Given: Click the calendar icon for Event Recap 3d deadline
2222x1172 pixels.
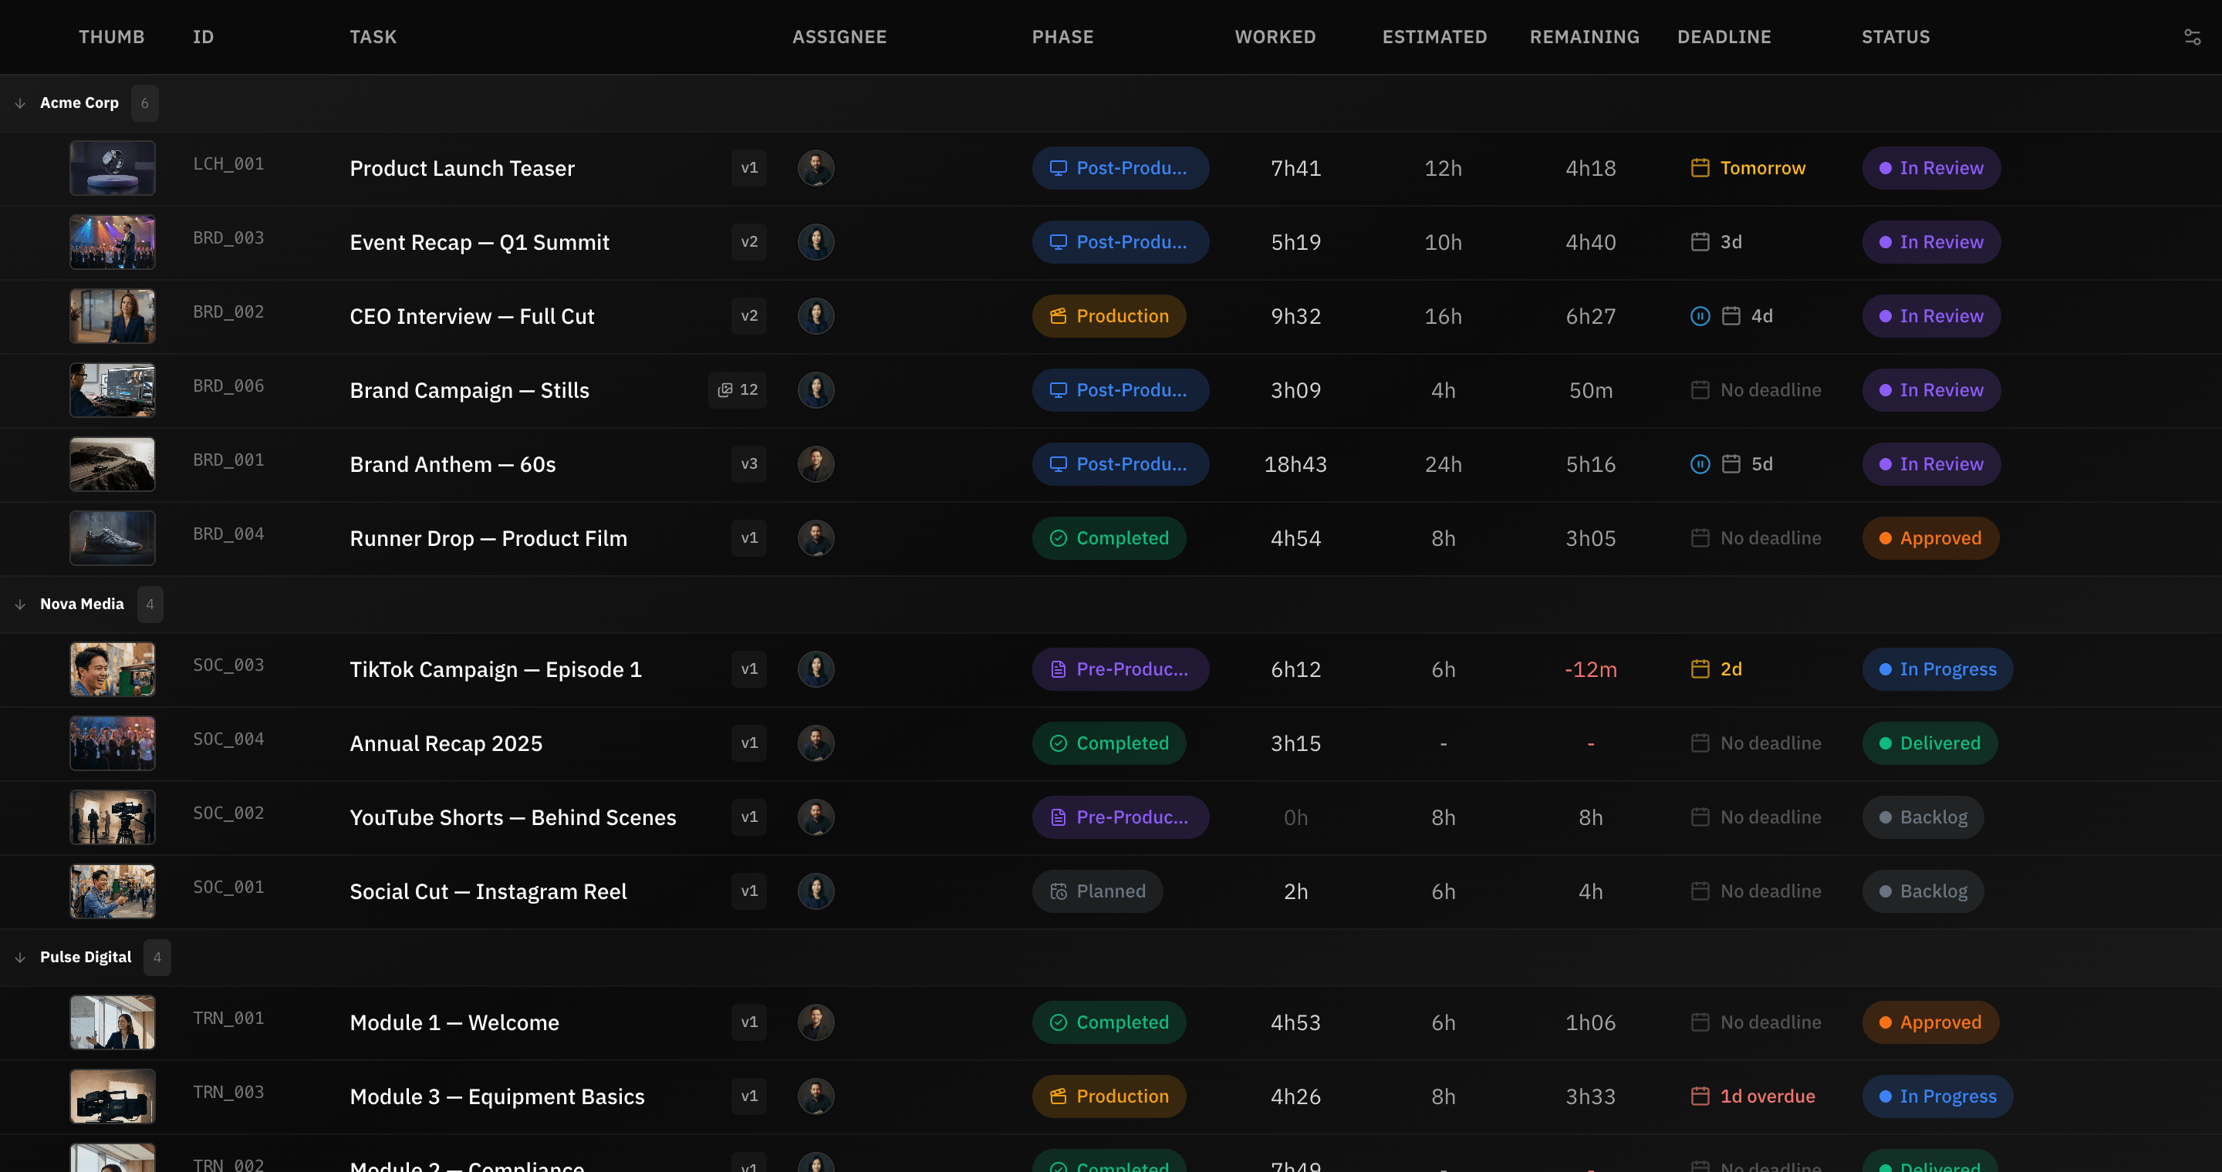Looking at the screenshot, I should (1699, 242).
